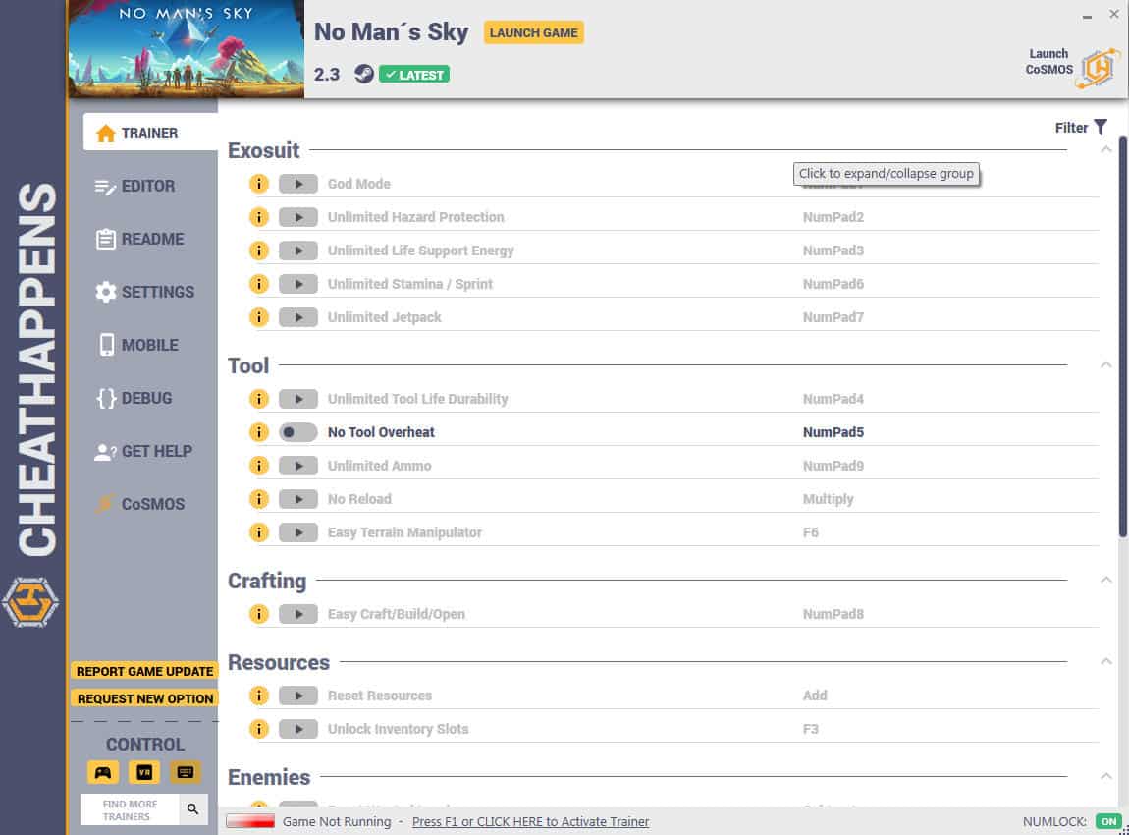Activate Unlimited Stamina / Sprint
The image size is (1129, 835).
click(298, 284)
